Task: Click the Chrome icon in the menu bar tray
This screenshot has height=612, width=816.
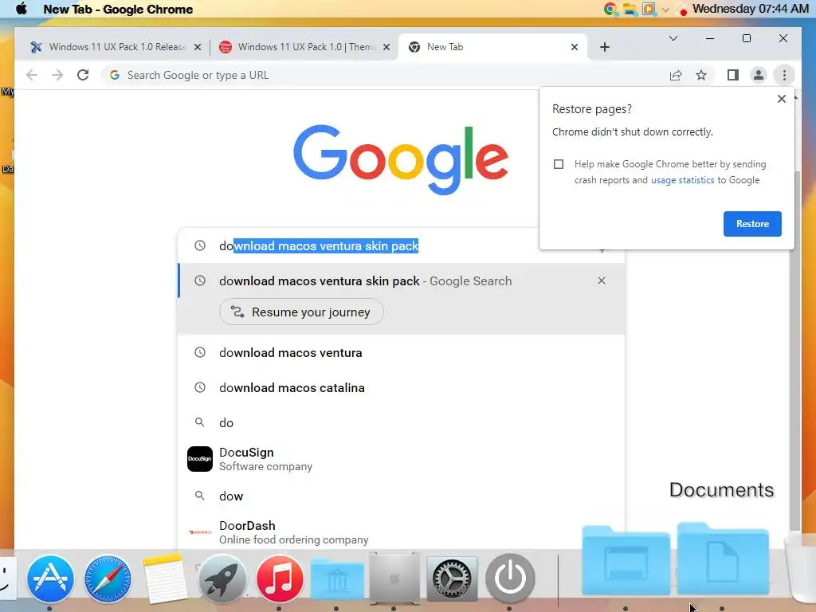Action: 610,9
